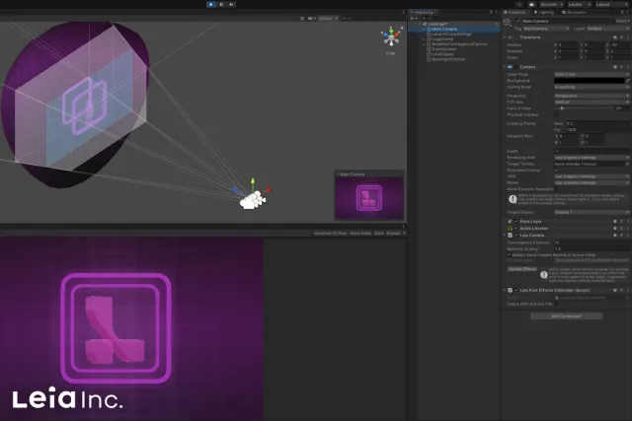
Task: Toggle the Flare Layer component checkbox
Action: tap(515, 222)
